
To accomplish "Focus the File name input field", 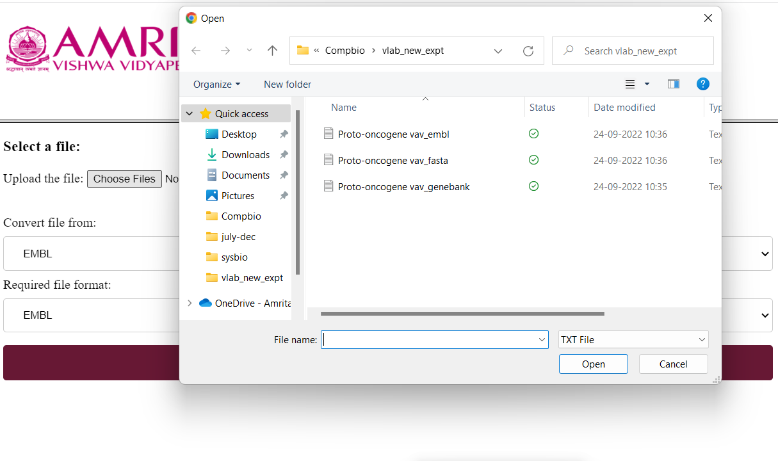I will [x=434, y=339].
